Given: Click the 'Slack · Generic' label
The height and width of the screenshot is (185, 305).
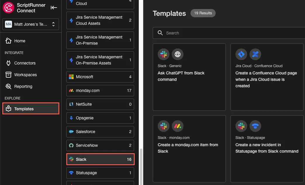Looking at the screenshot, I should point(170,66).
